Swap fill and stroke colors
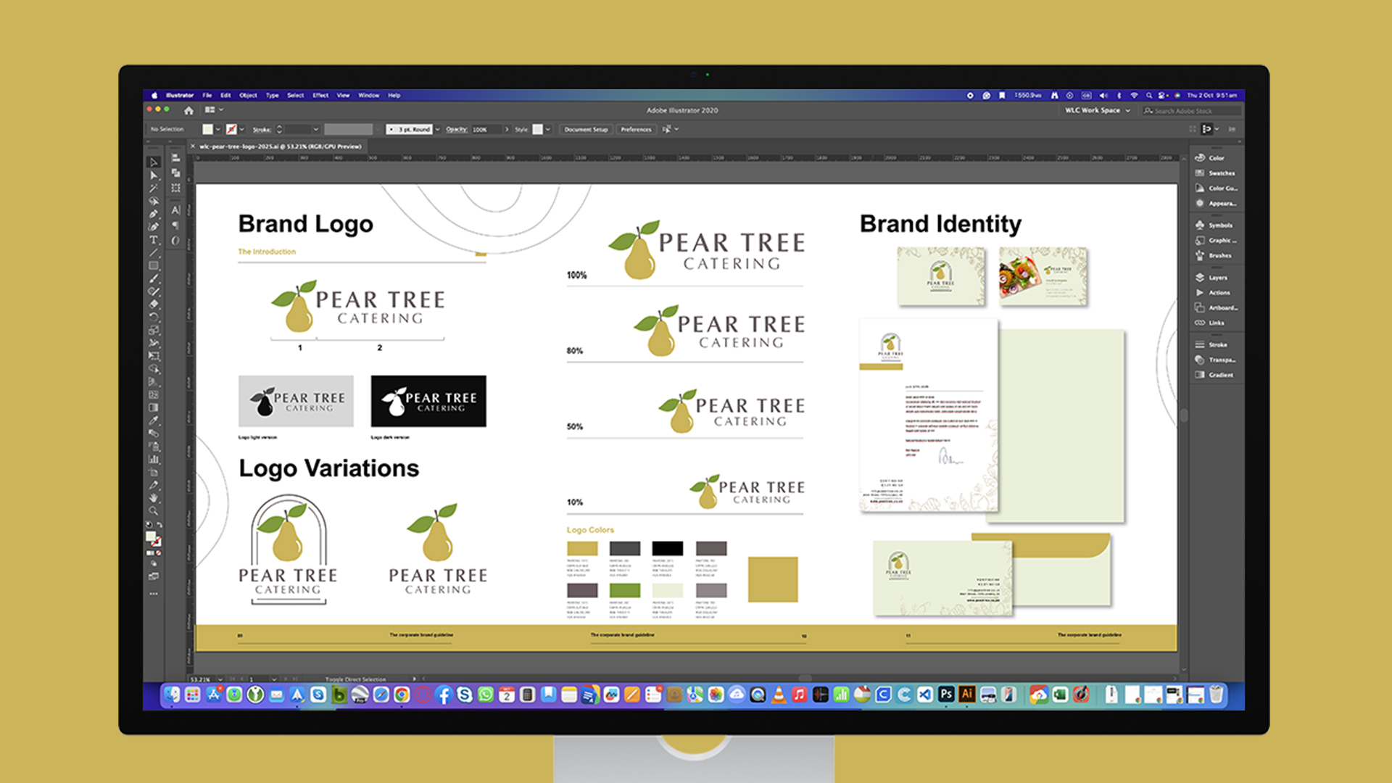The image size is (1392, 783). [159, 525]
